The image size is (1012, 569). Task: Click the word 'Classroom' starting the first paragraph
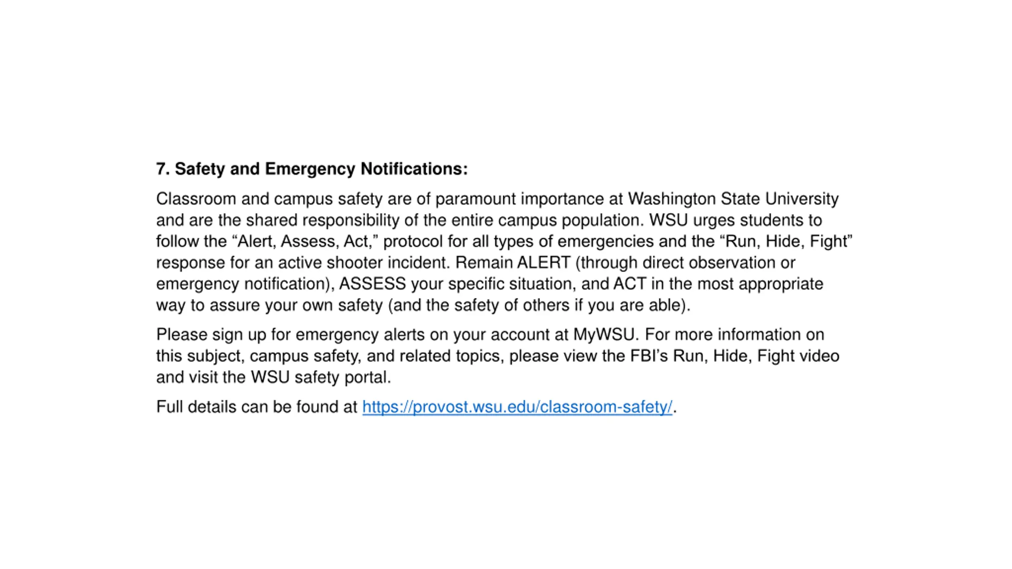coord(196,199)
